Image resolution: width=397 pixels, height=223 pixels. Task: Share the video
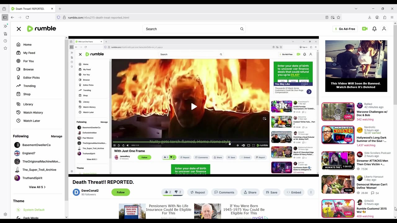pyautogui.click(x=250, y=192)
